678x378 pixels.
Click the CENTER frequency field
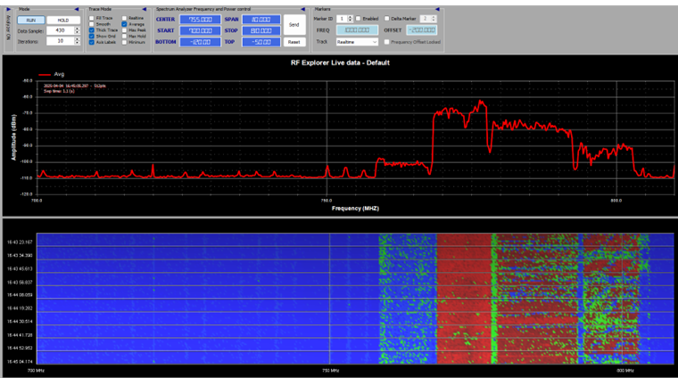pyautogui.click(x=200, y=19)
